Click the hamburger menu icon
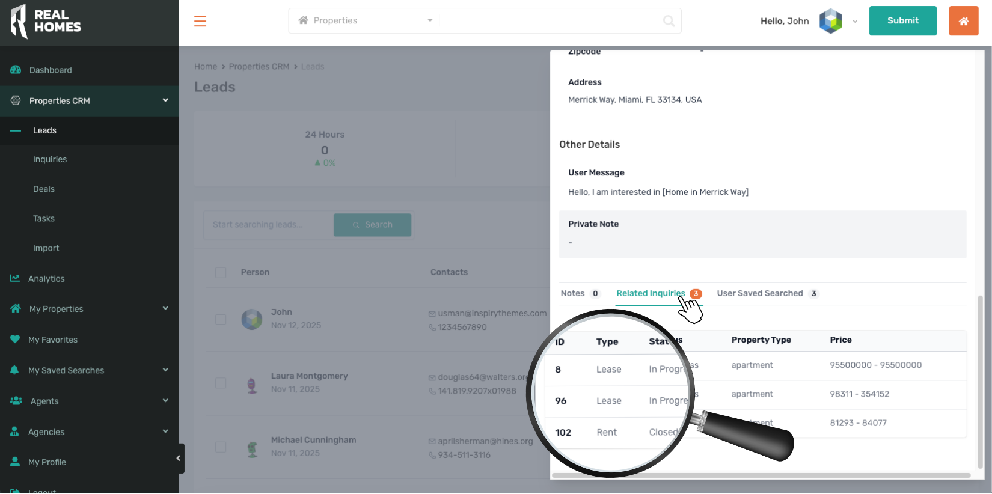This screenshot has height=494, width=992. pyautogui.click(x=200, y=21)
